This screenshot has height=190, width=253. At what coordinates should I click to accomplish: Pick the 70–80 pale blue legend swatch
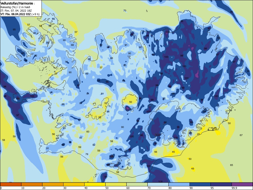pos(158,184)
